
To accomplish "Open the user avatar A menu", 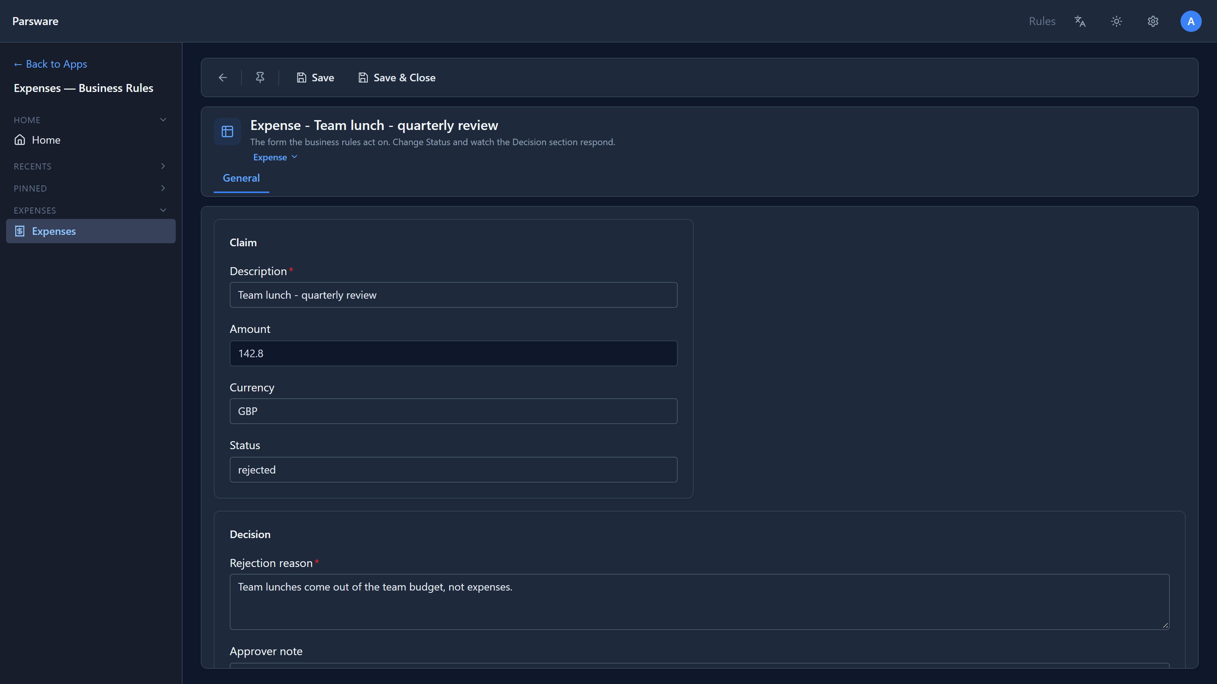I will pyautogui.click(x=1190, y=21).
